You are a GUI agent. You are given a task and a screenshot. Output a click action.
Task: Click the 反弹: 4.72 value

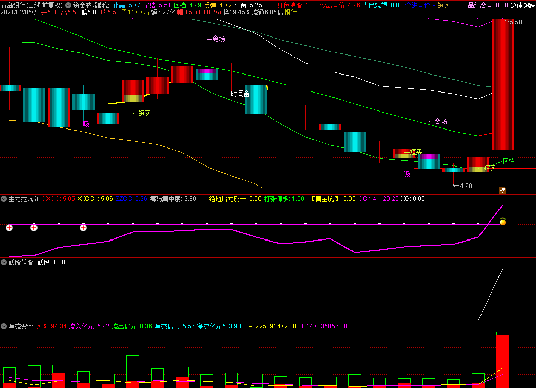click(x=218, y=5)
